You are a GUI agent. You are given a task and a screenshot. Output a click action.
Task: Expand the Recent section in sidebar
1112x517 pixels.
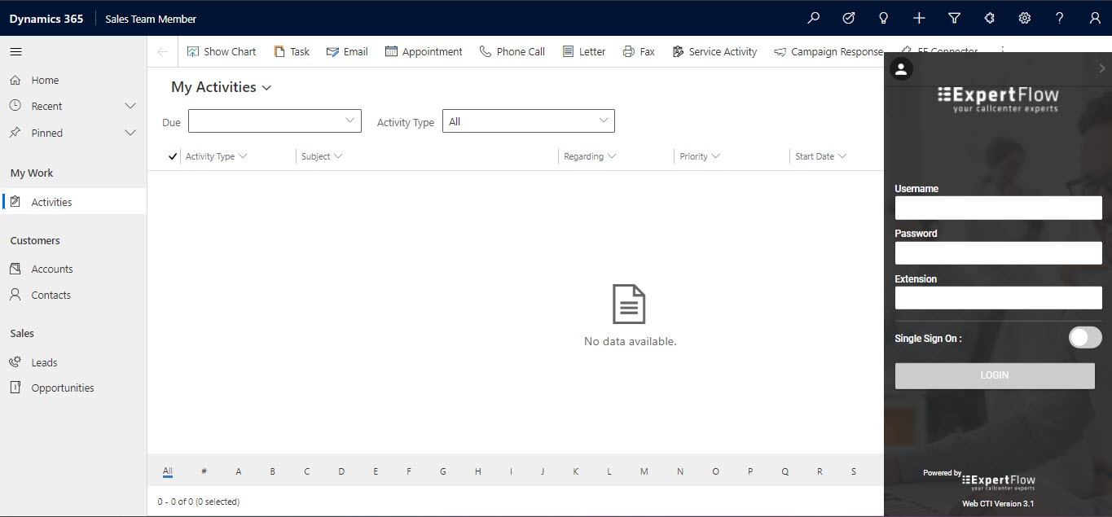130,106
